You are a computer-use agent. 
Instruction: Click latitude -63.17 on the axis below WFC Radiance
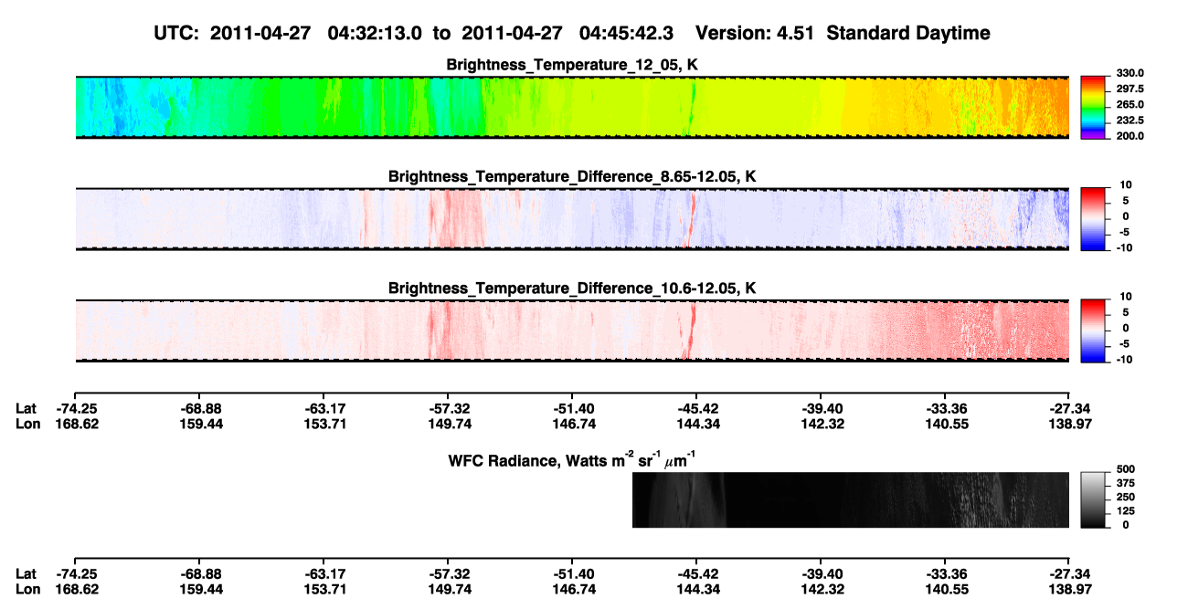pos(324,574)
